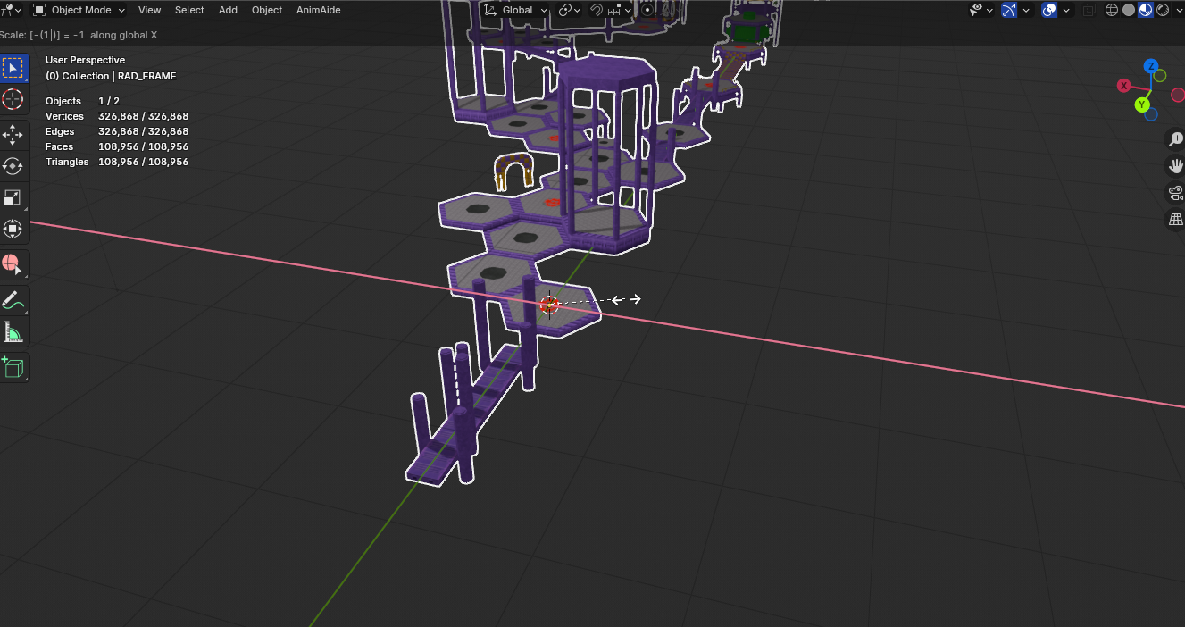Open the Add menu
Image resolution: width=1185 pixels, height=627 pixels.
(228, 11)
